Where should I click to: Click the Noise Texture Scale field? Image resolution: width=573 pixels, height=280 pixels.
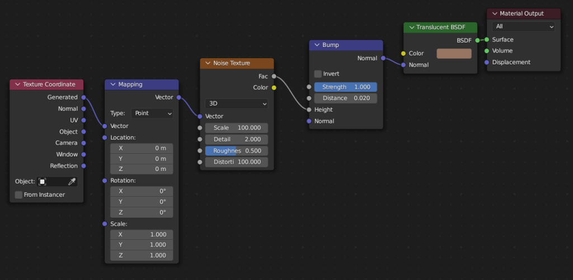(236, 128)
